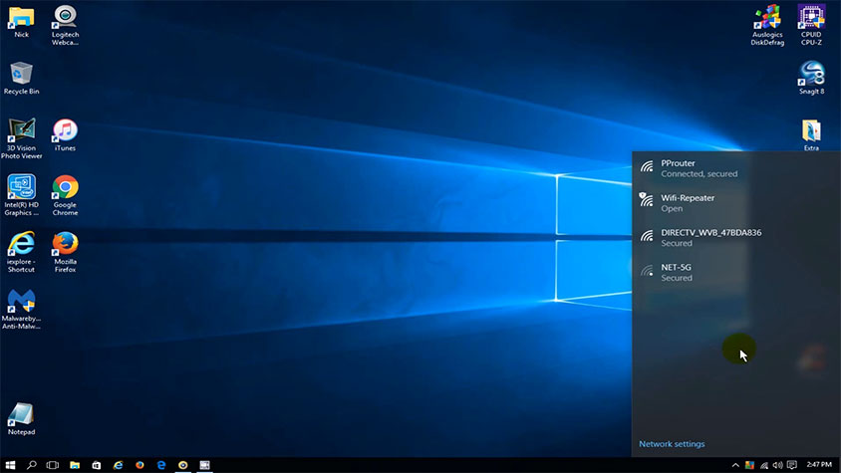Open Task View on the taskbar
Screen dimensions: 841x473
pyautogui.click(x=53, y=465)
